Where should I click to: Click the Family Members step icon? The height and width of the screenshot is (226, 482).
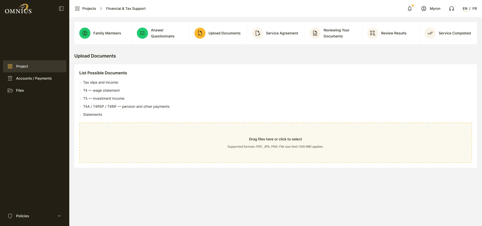click(x=85, y=33)
